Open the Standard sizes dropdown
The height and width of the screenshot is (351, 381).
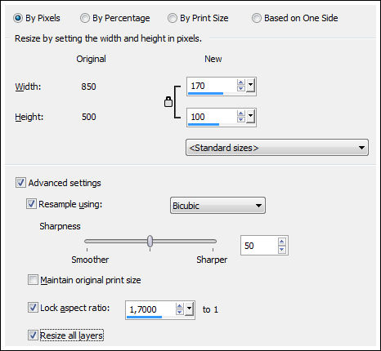pos(277,148)
